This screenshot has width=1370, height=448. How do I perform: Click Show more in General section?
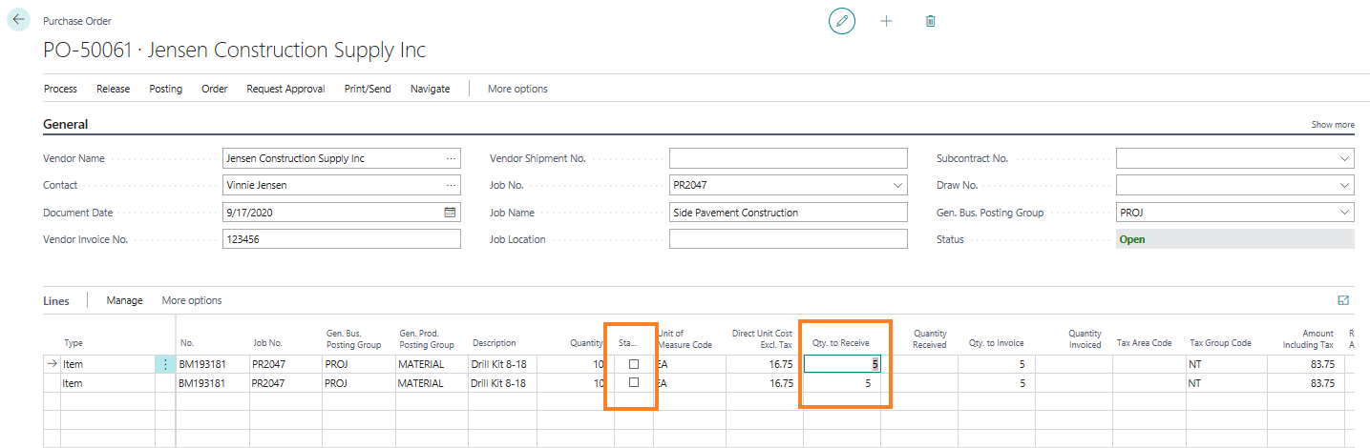[1332, 125]
